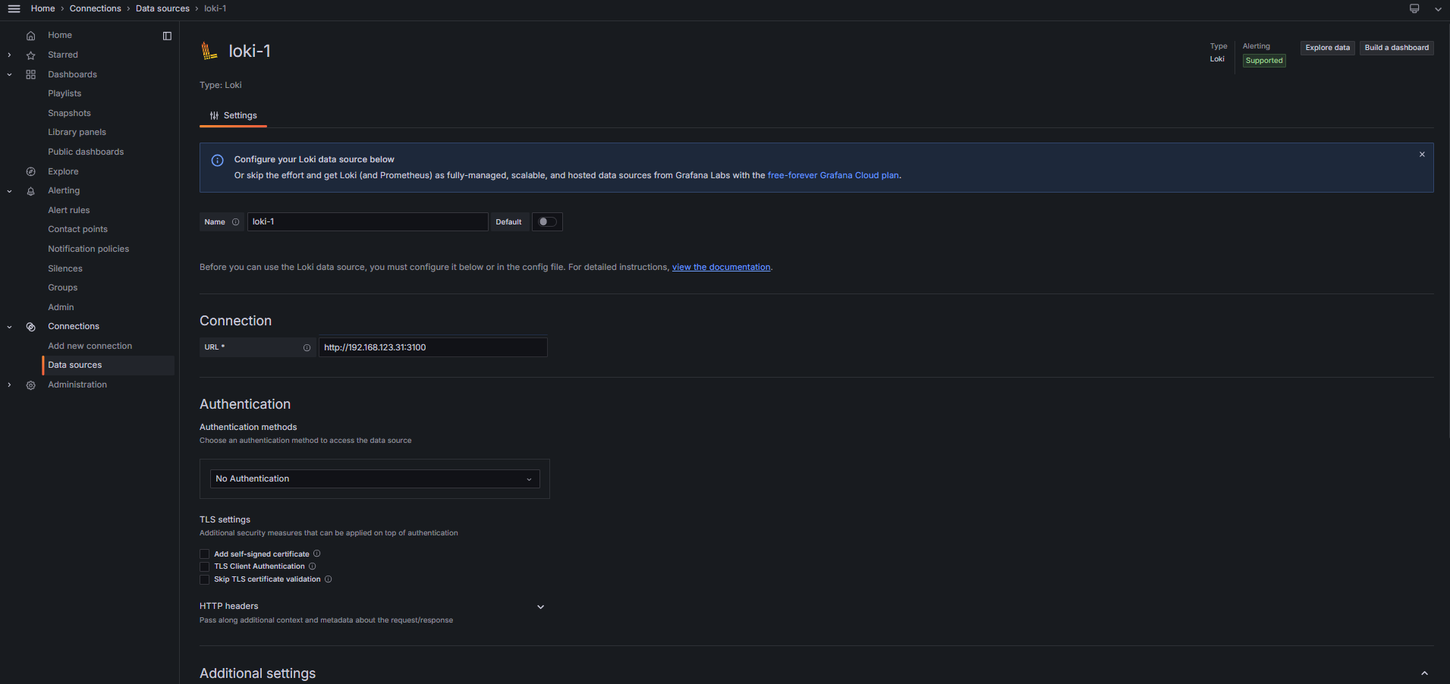This screenshot has width=1450, height=684.
Task: Click the info icon beside Name
Action: tap(235, 222)
